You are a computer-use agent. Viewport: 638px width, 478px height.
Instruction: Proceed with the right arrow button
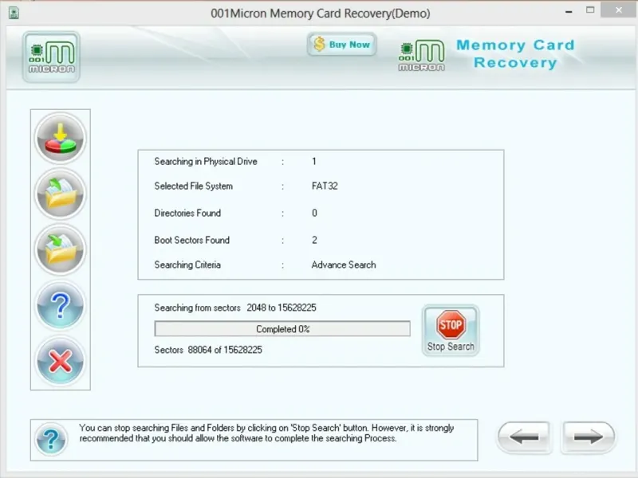[588, 437]
